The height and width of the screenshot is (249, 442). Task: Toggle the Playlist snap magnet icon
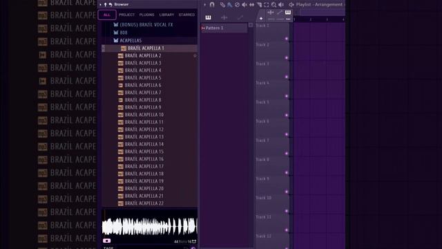click(x=212, y=5)
